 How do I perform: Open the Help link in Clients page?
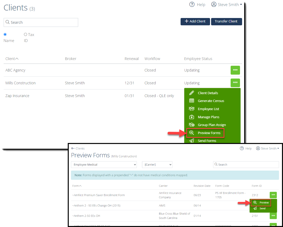pyautogui.click(x=197, y=4)
